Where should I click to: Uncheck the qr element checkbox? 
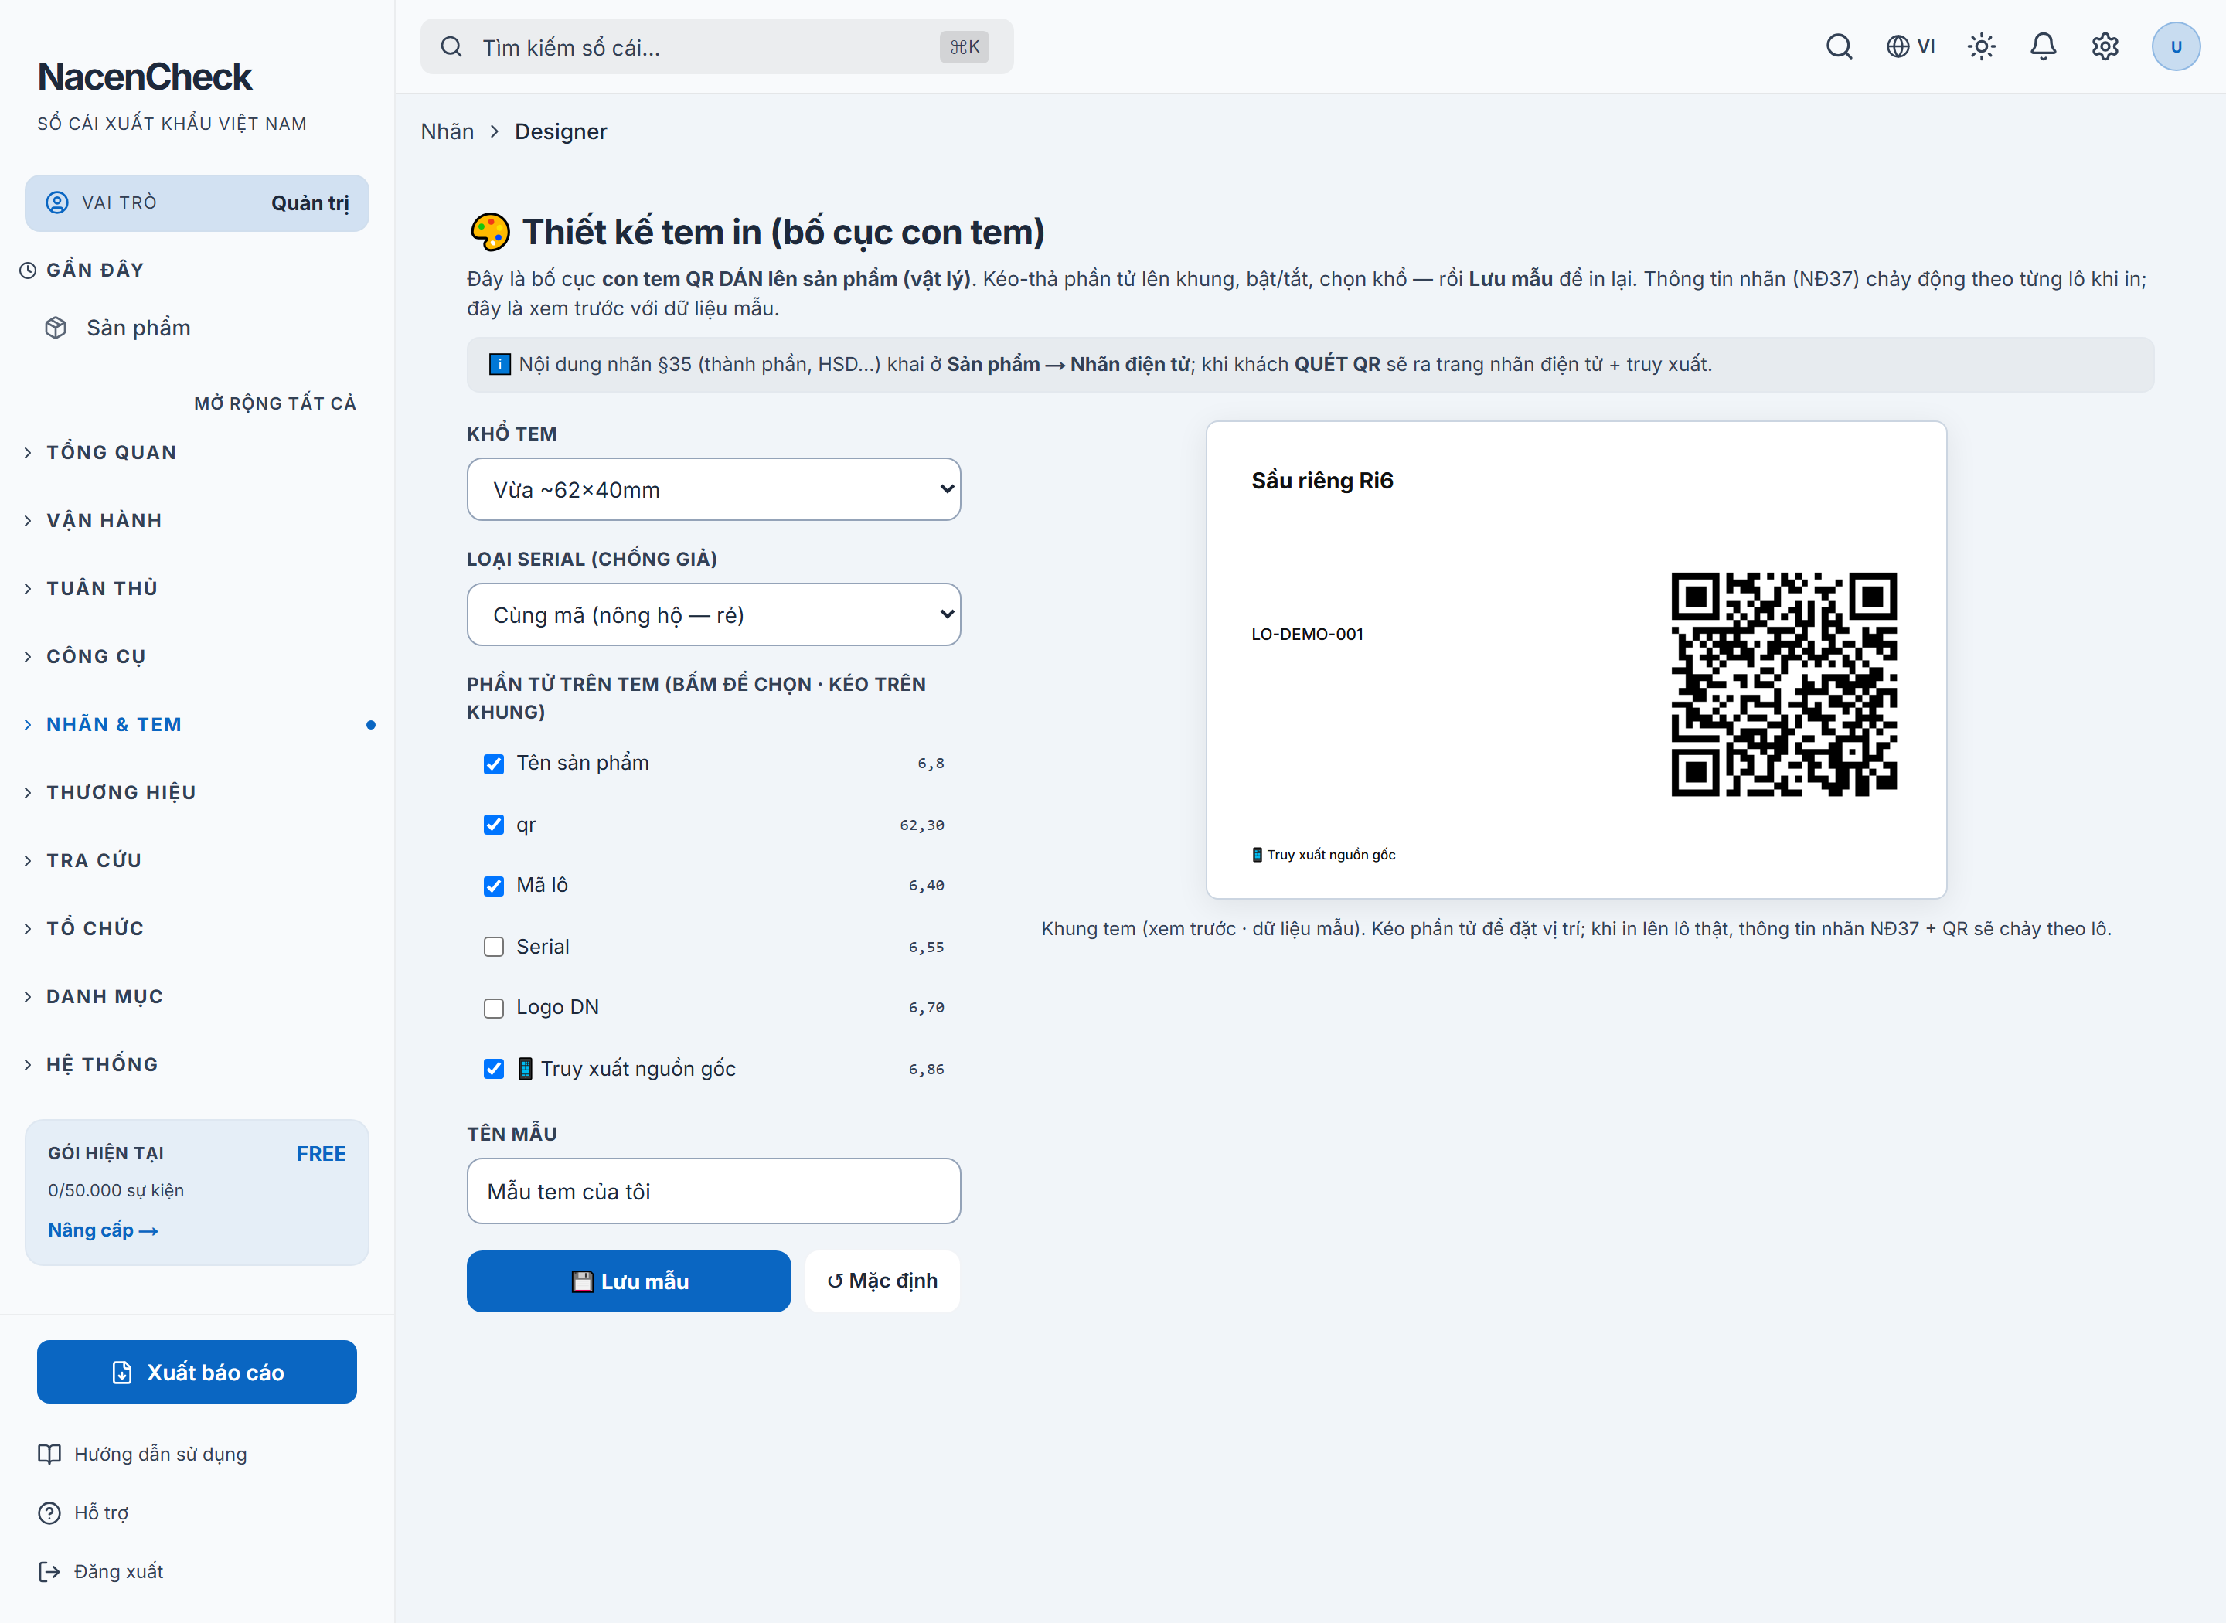click(x=494, y=825)
